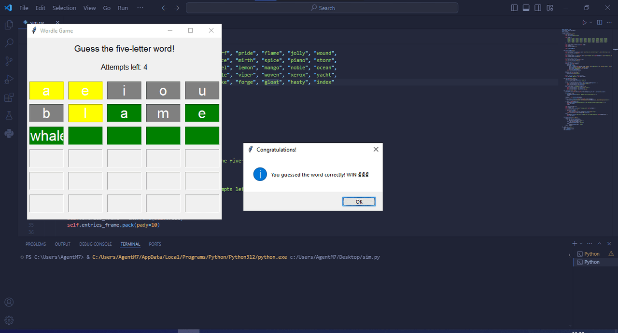Viewport: 618px width, 333px height.
Task: Expand the hidden menu items ellipsis
Action: click(140, 8)
